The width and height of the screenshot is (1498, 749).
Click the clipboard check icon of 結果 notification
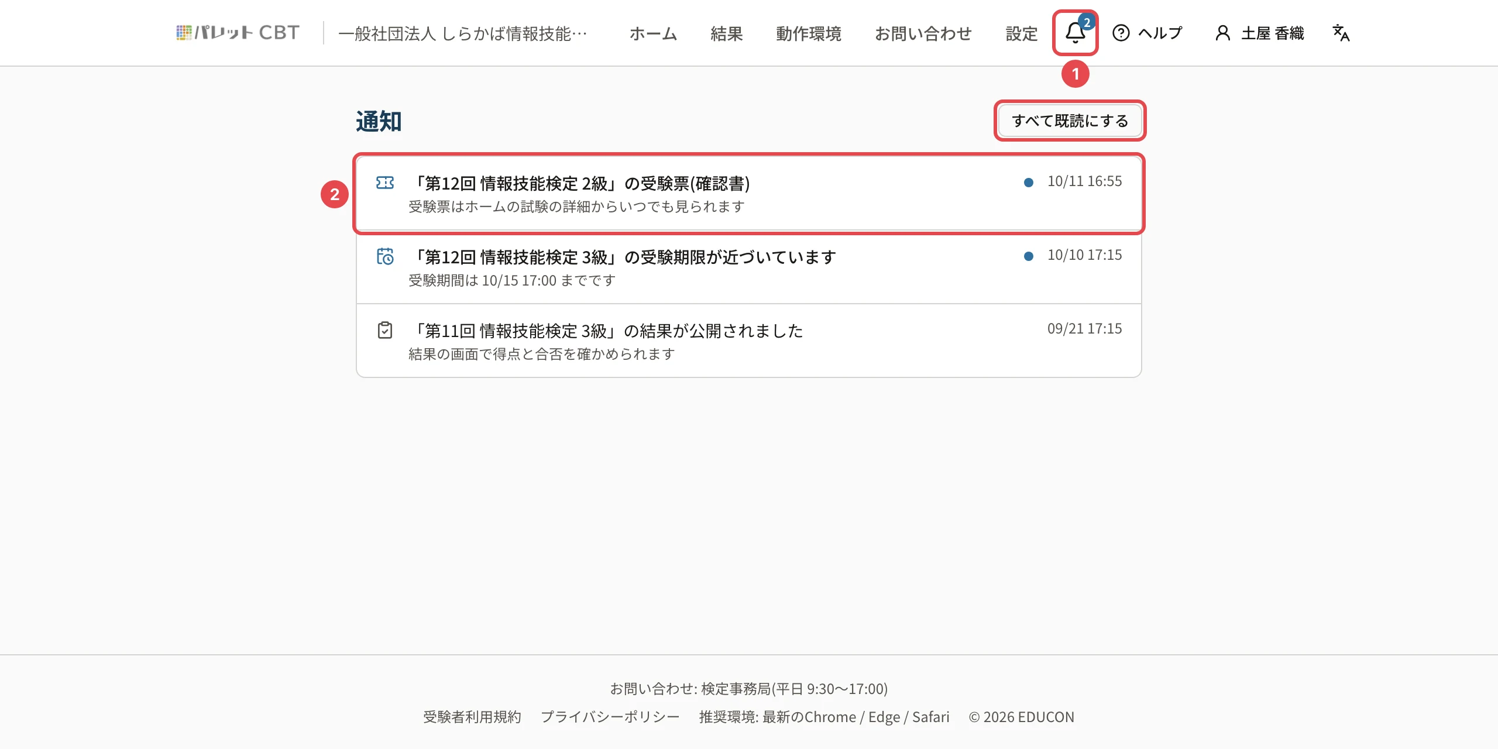385,330
